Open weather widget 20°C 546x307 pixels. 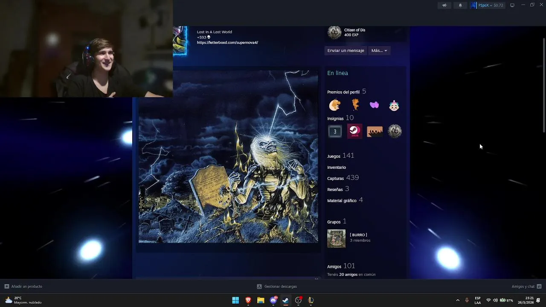click(x=23, y=300)
